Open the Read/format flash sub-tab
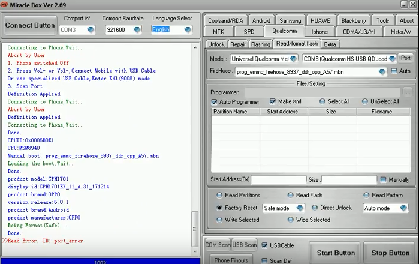The image size is (419, 264). coord(297,43)
